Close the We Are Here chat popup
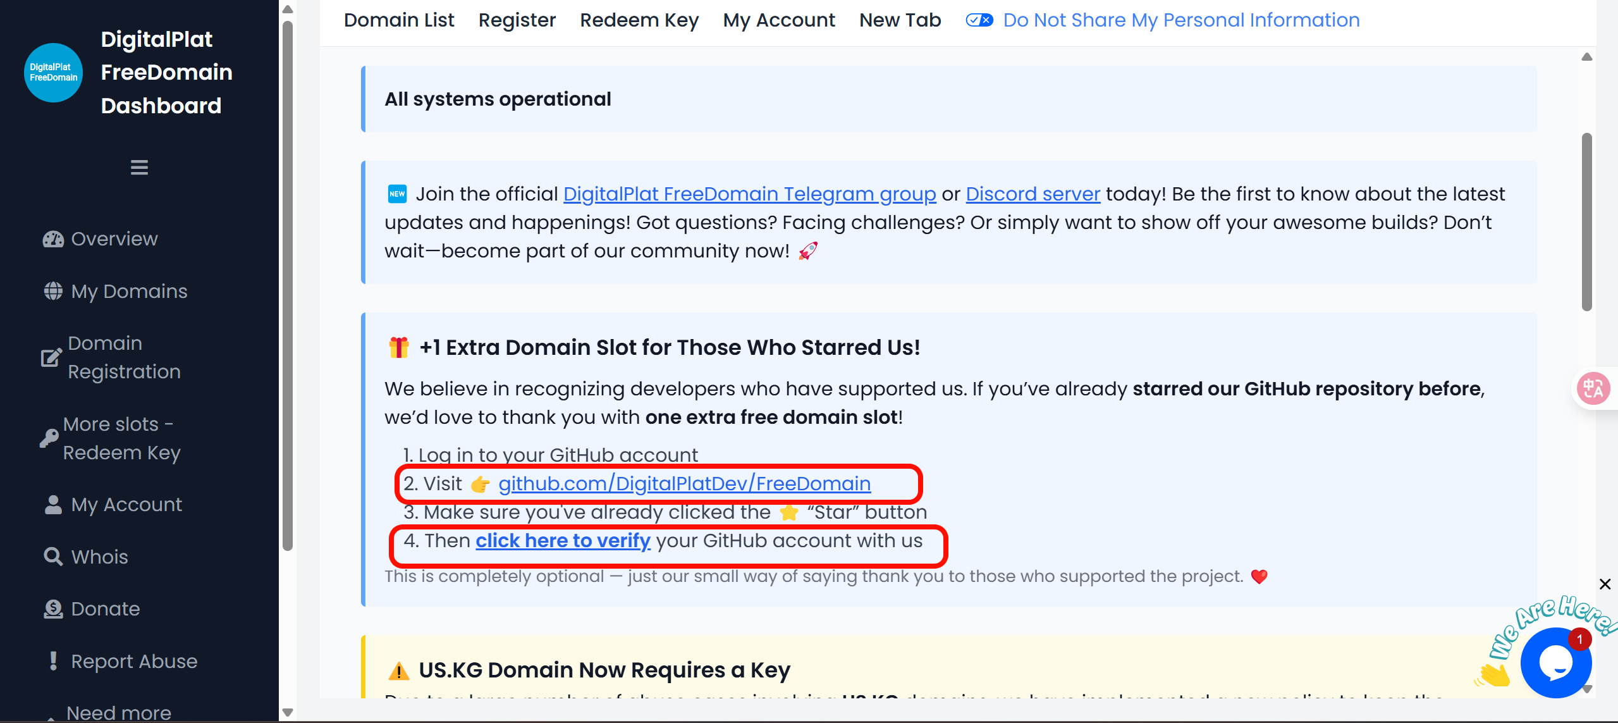The height and width of the screenshot is (723, 1618). coord(1605,584)
